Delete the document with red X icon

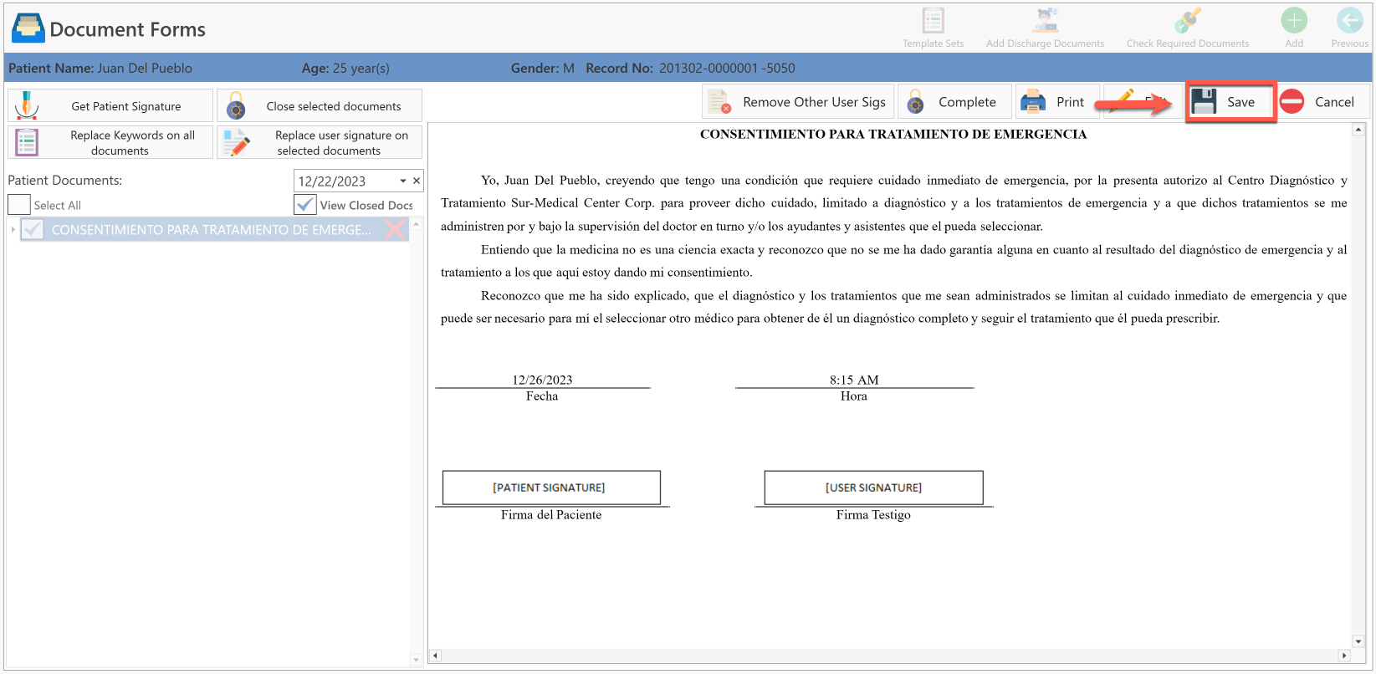(x=395, y=229)
